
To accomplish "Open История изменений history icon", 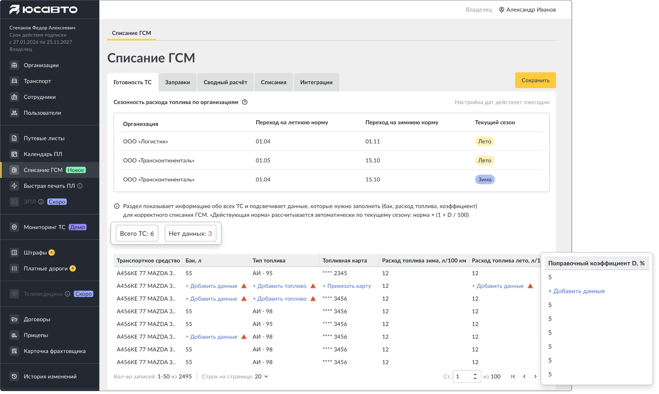I will coord(14,376).
